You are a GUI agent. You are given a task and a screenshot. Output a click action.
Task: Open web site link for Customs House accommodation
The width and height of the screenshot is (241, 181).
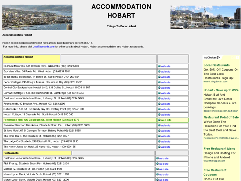click(165, 99)
